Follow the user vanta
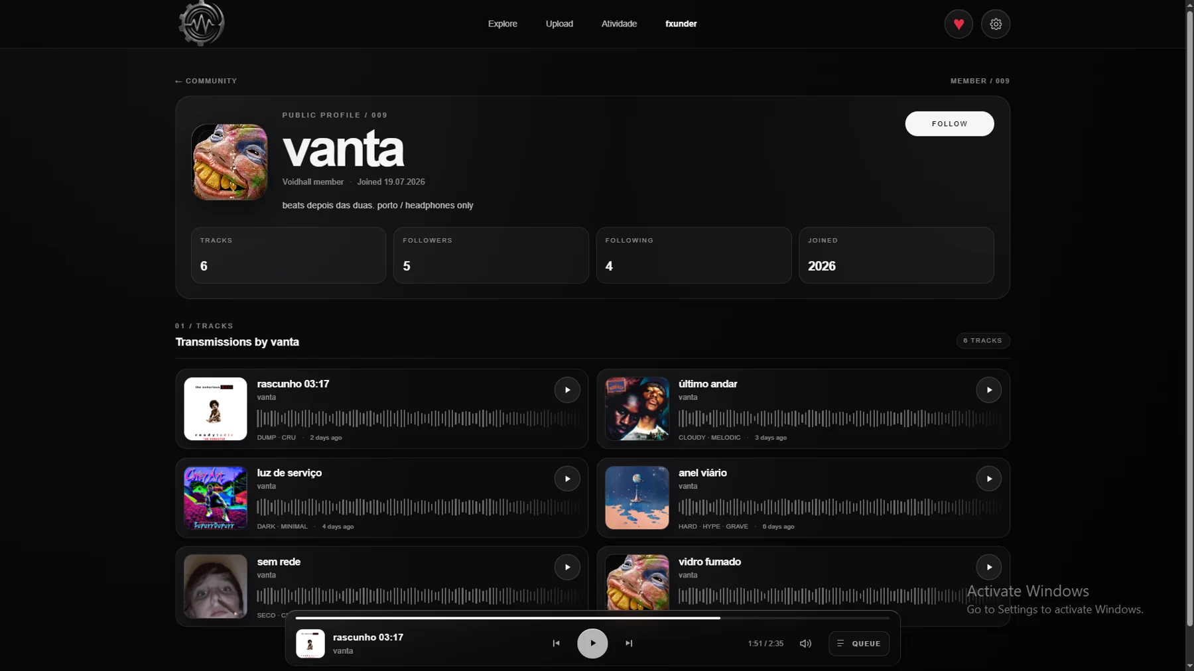The image size is (1194, 671). coord(949,124)
